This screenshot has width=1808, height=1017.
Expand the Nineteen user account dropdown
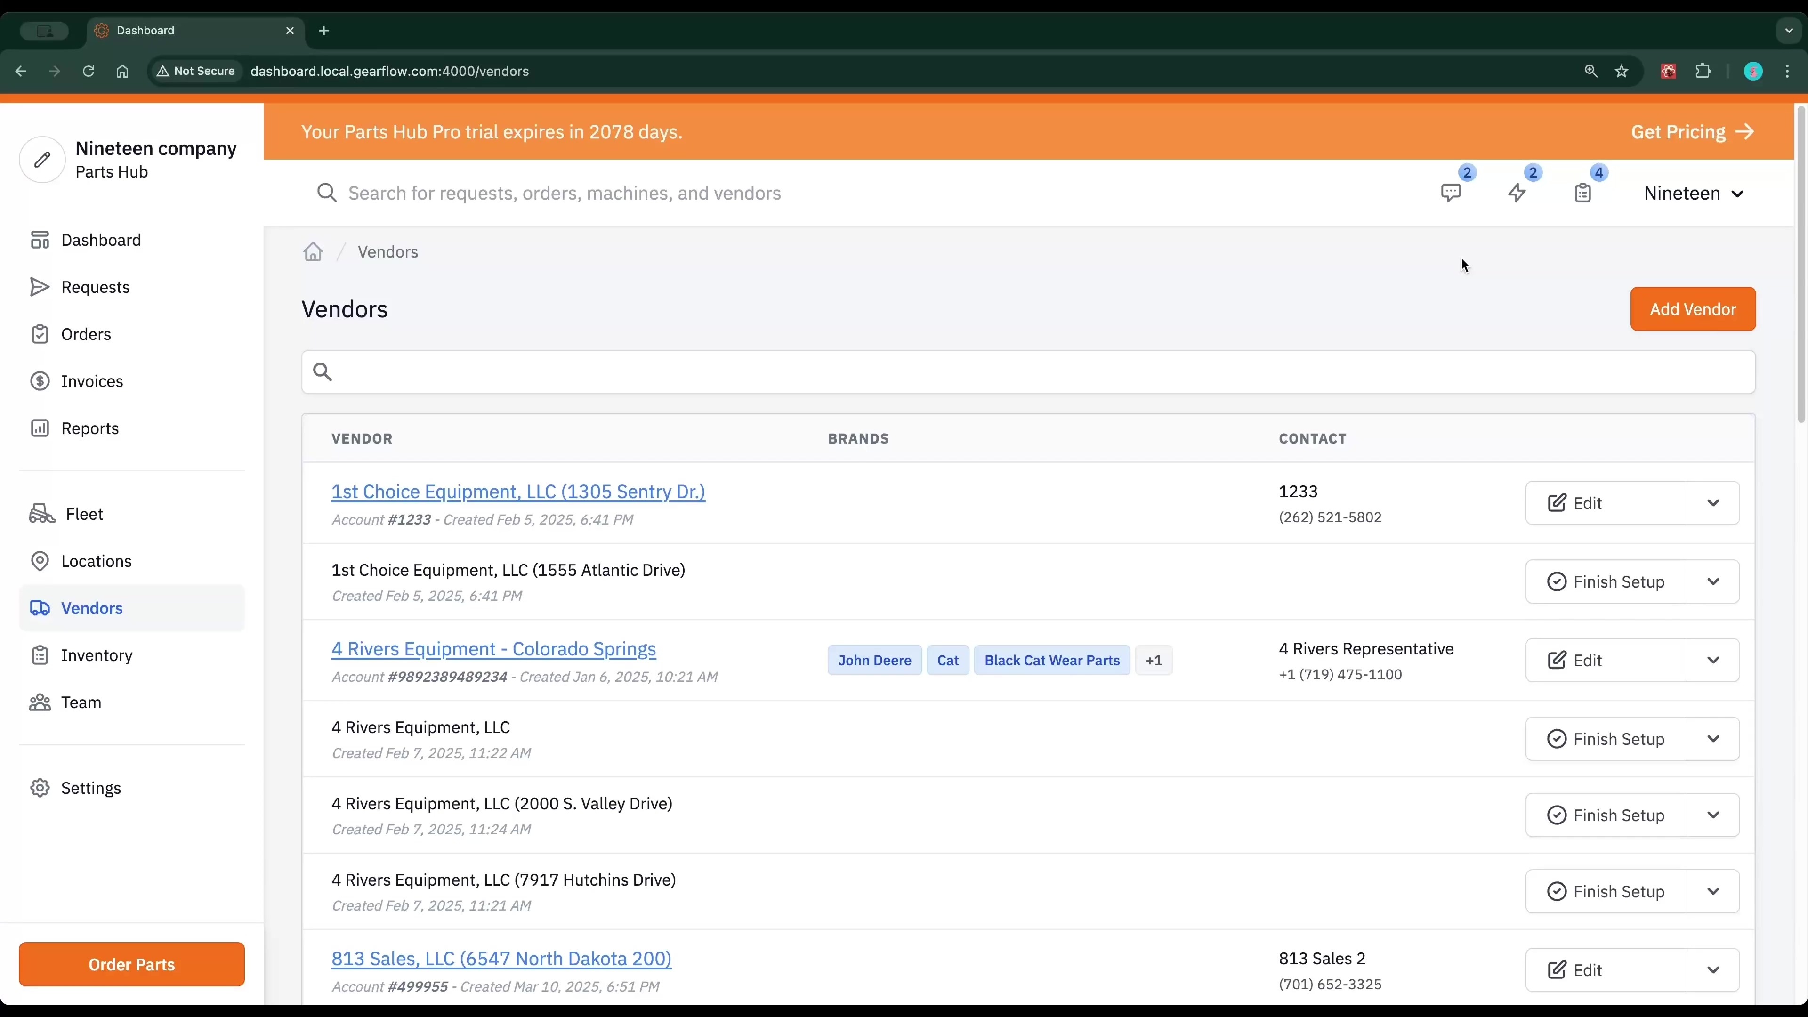coord(1693,194)
